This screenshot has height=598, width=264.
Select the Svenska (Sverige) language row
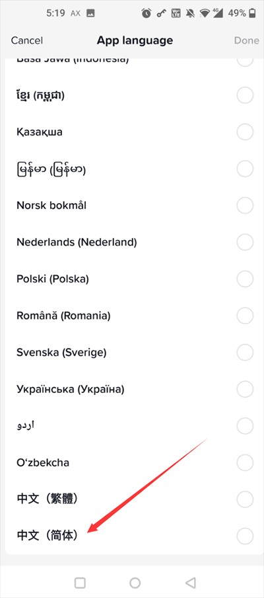tap(132, 352)
